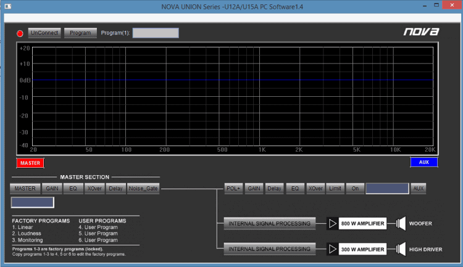Click high driver INTERNAL SIGNAL PROCESSING block
Screen dimensions: 463x267
coord(270,249)
